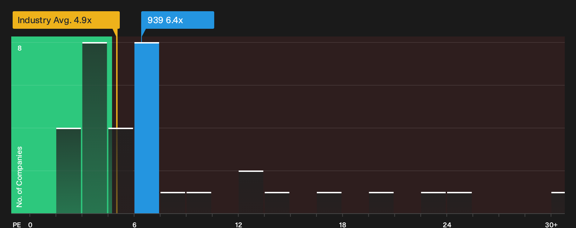Viewport: 576px width, 228px height.
Task: Click the tallest dark green histogram bar
Action: (x=94, y=128)
